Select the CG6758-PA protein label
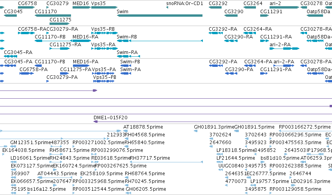 34,70
